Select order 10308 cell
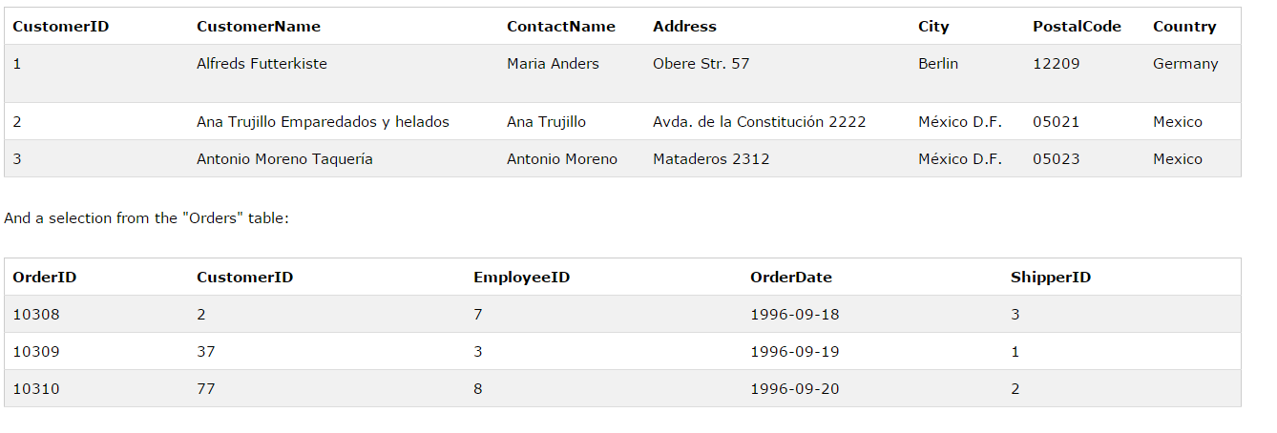Screen dimensions: 1277x433 (36, 315)
